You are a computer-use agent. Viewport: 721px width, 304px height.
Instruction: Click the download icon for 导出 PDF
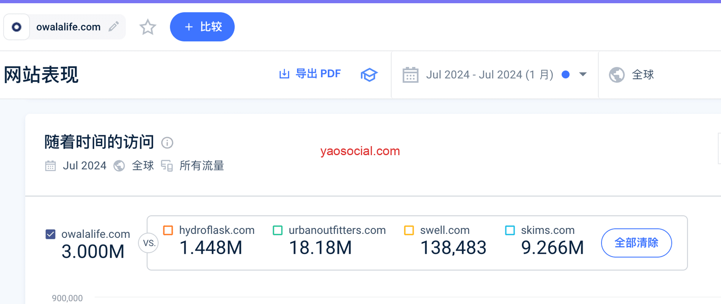pos(284,74)
